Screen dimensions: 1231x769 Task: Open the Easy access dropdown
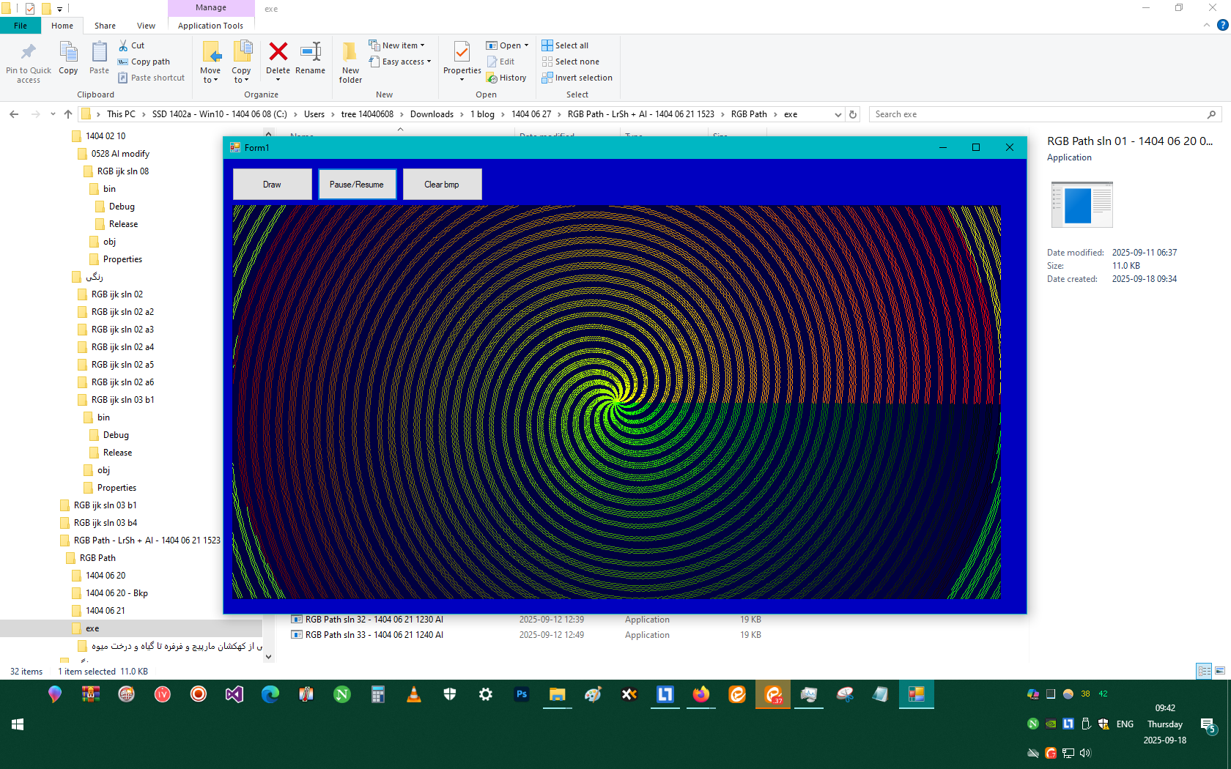(x=406, y=62)
